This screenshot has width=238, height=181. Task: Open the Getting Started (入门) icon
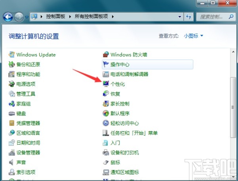(x=105, y=143)
